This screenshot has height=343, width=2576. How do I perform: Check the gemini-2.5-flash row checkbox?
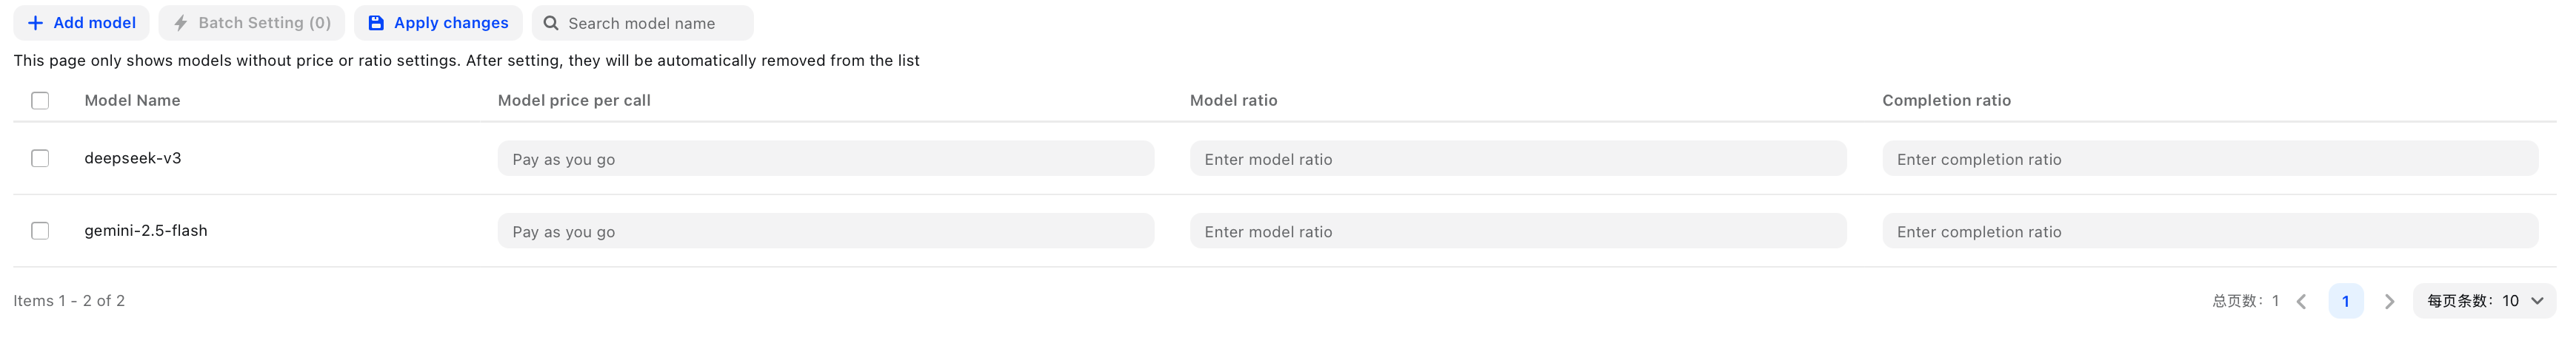coord(40,231)
